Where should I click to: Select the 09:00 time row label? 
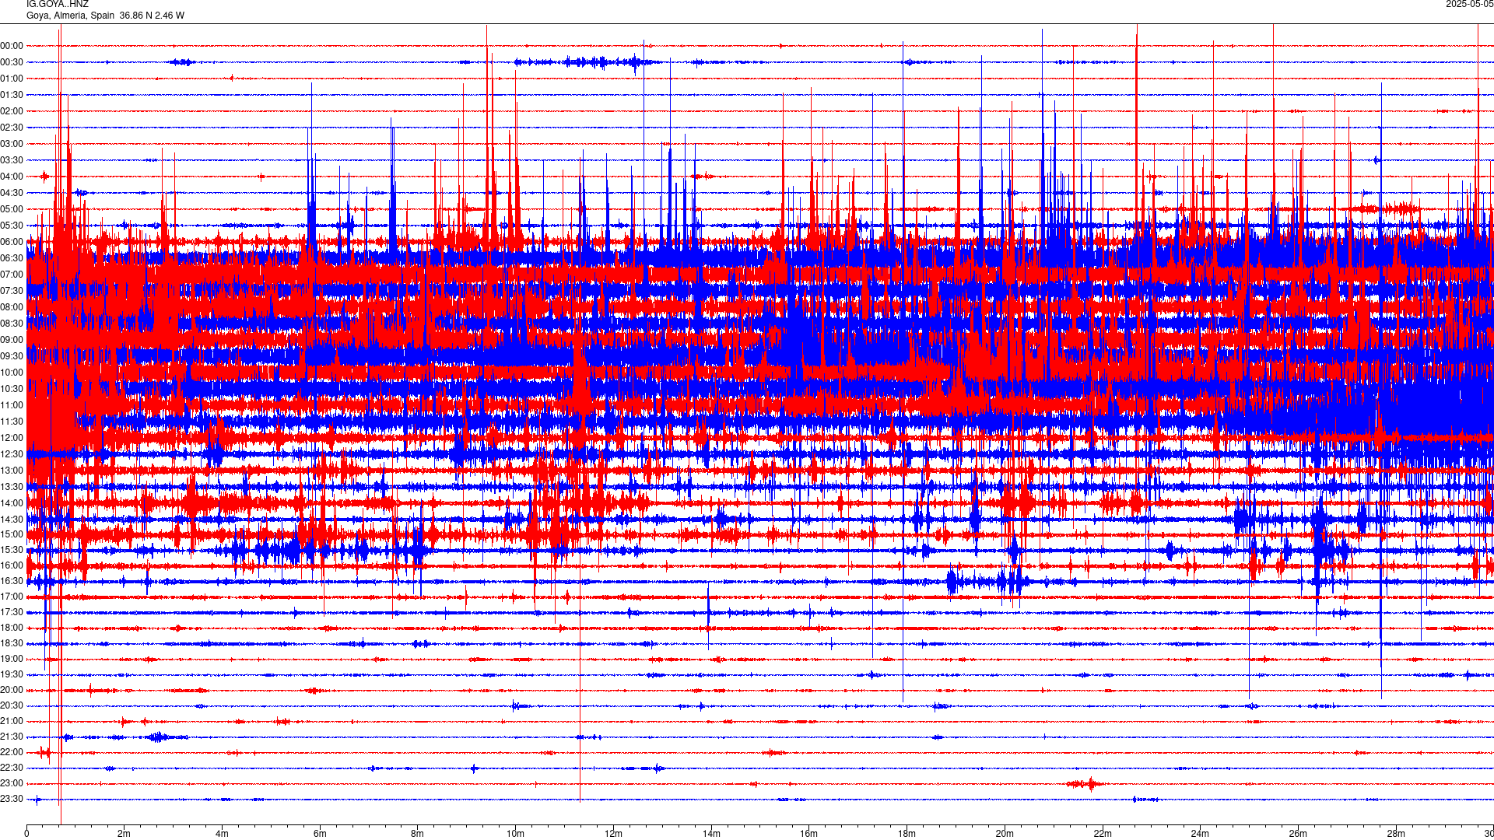coord(12,340)
